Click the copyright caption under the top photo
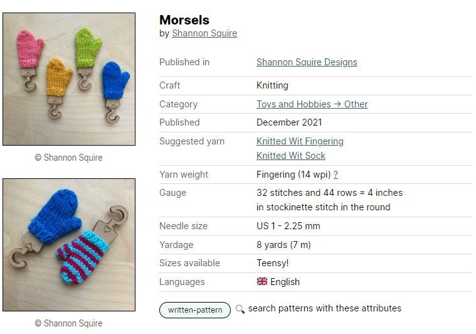476x334 pixels. 69,158
